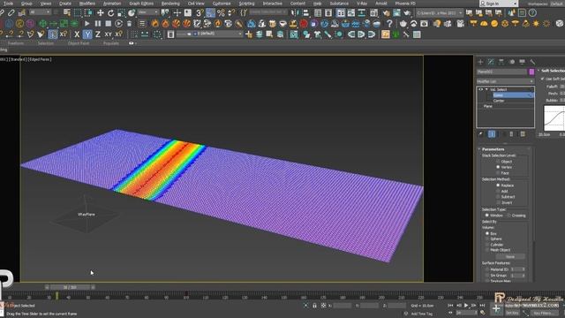Open the Utilities wrench tab
This screenshot has width=565, height=318.
point(532,62)
